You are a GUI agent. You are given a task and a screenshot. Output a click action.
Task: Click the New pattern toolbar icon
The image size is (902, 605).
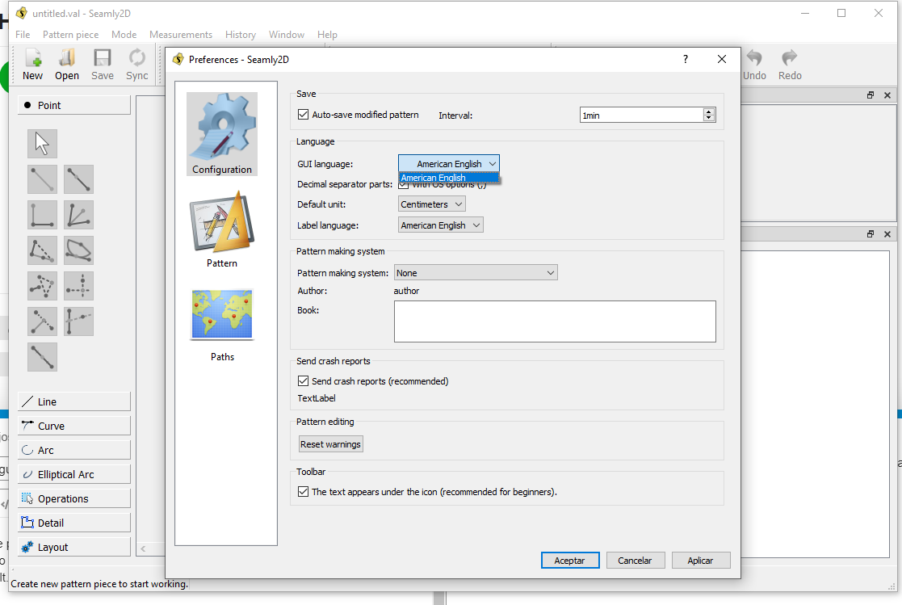33,64
